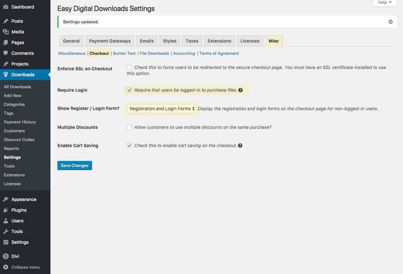Viewport: 403px width, 274px height.
Task: Click the Posts pushpin icon
Action: [x=5, y=21]
